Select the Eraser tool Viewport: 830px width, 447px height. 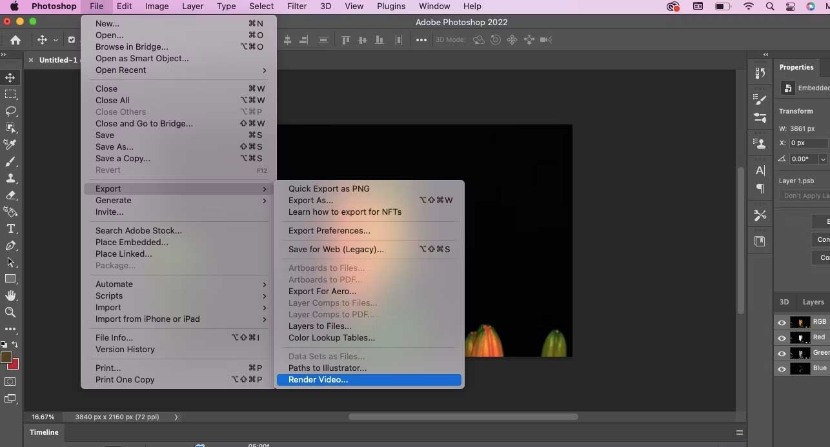(10, 194)
